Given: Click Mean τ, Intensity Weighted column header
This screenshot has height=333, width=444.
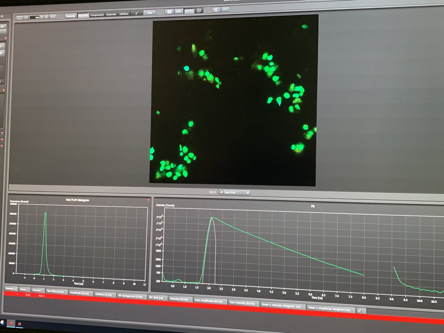Looking at the screenshot, I should 282,306.
